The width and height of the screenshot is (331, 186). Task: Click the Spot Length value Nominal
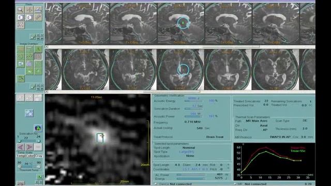pyautogui.click(x=189, y=148)
